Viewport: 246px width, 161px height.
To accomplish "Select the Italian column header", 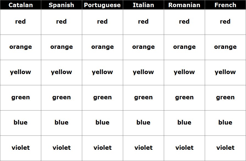I will click(143, 5).
